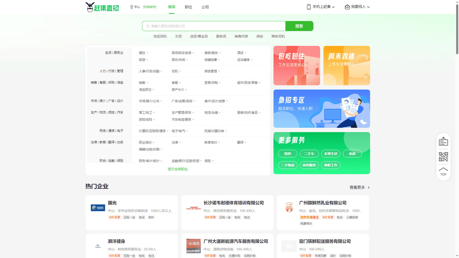Screen dimensions: 459x258
Task: Click the 切换城市 link
Action: coord(149,7)
